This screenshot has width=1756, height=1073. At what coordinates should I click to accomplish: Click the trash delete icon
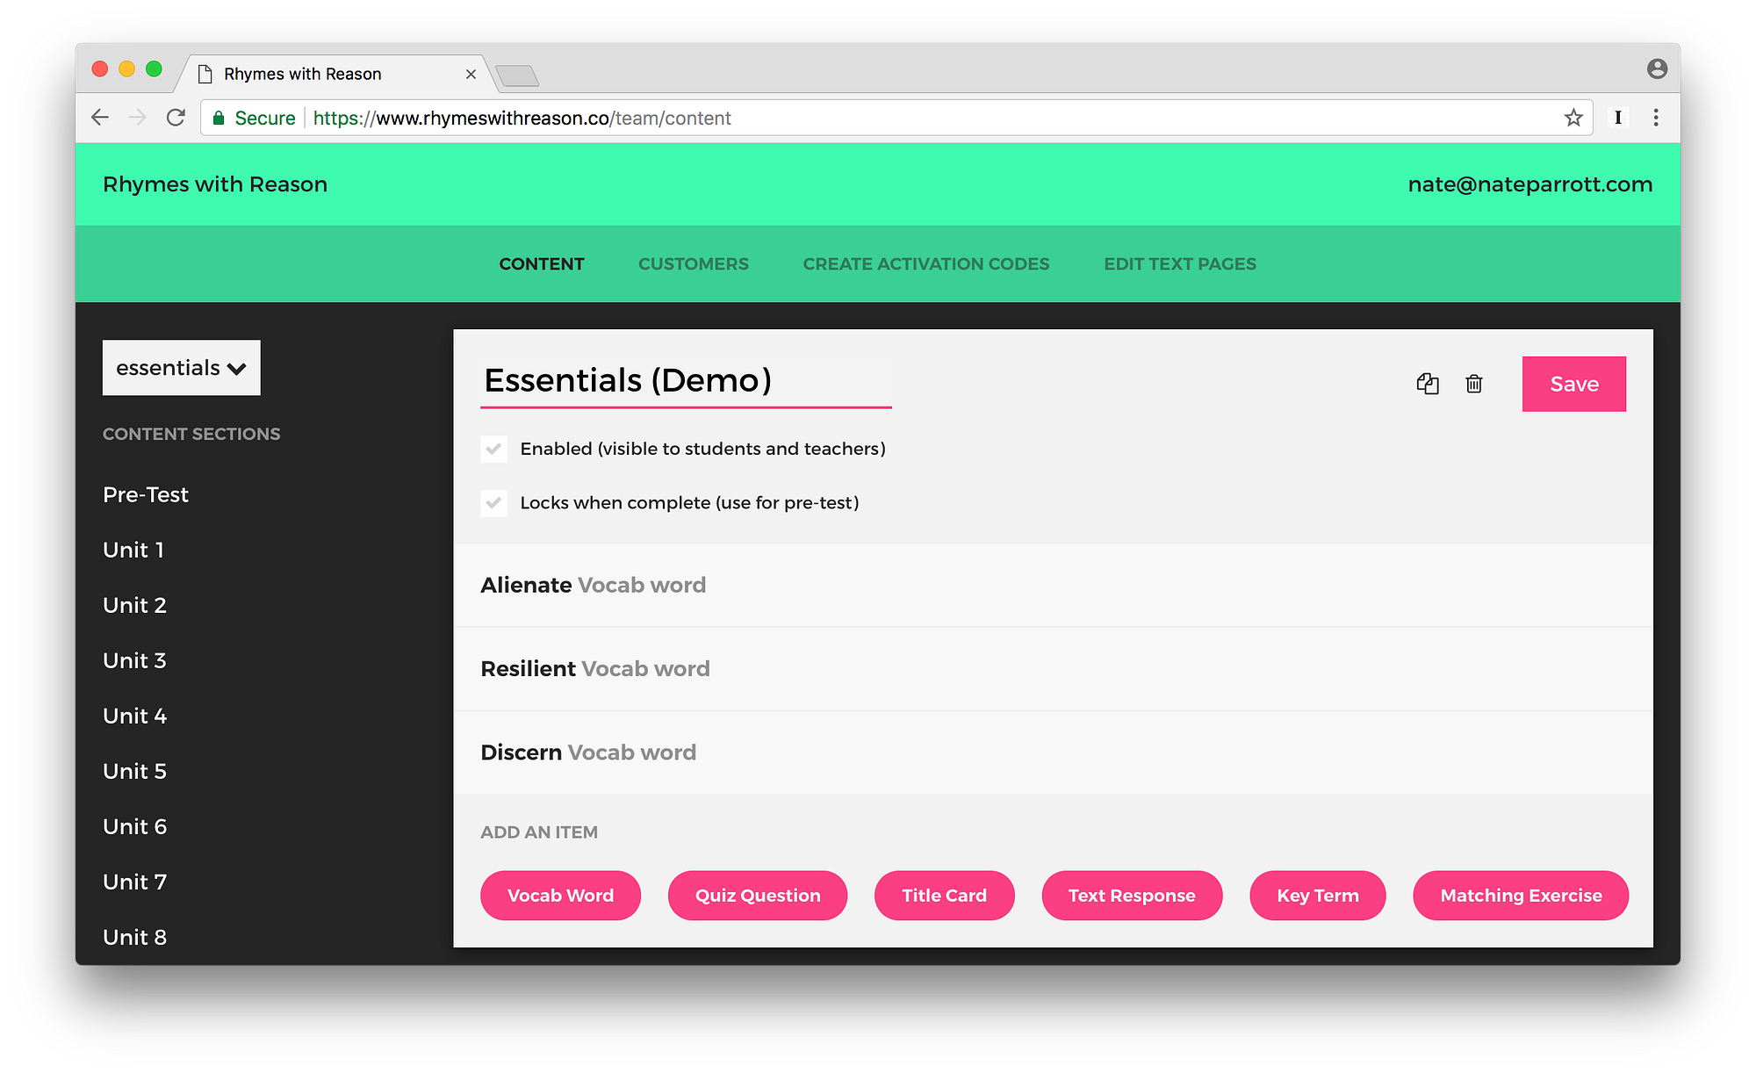[1474, 384]
